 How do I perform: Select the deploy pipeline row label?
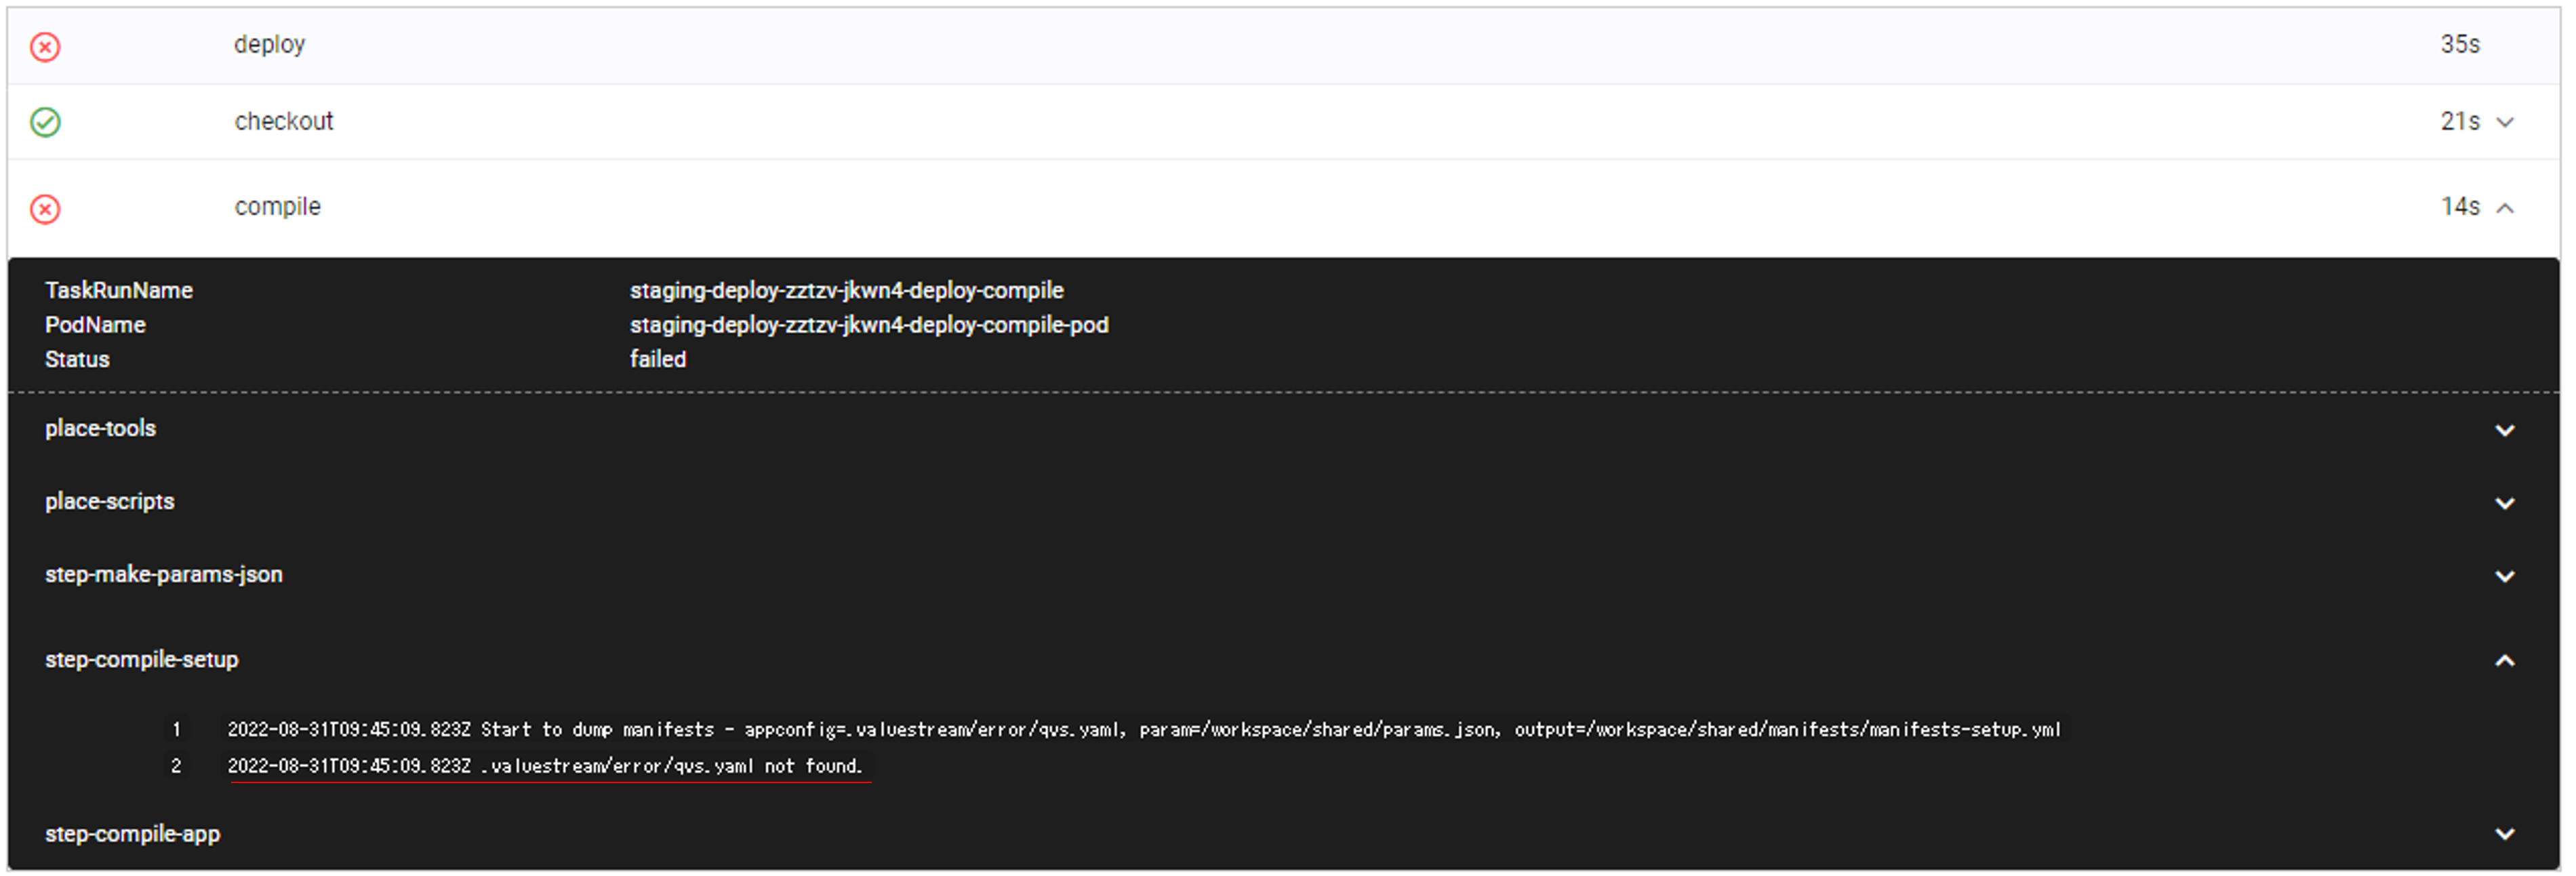(269, 45)
